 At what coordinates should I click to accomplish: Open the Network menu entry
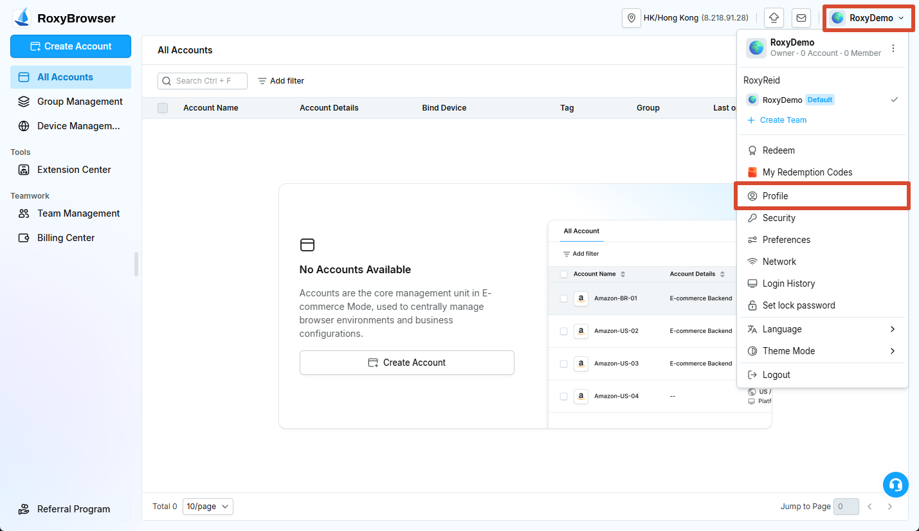(823, 262)
